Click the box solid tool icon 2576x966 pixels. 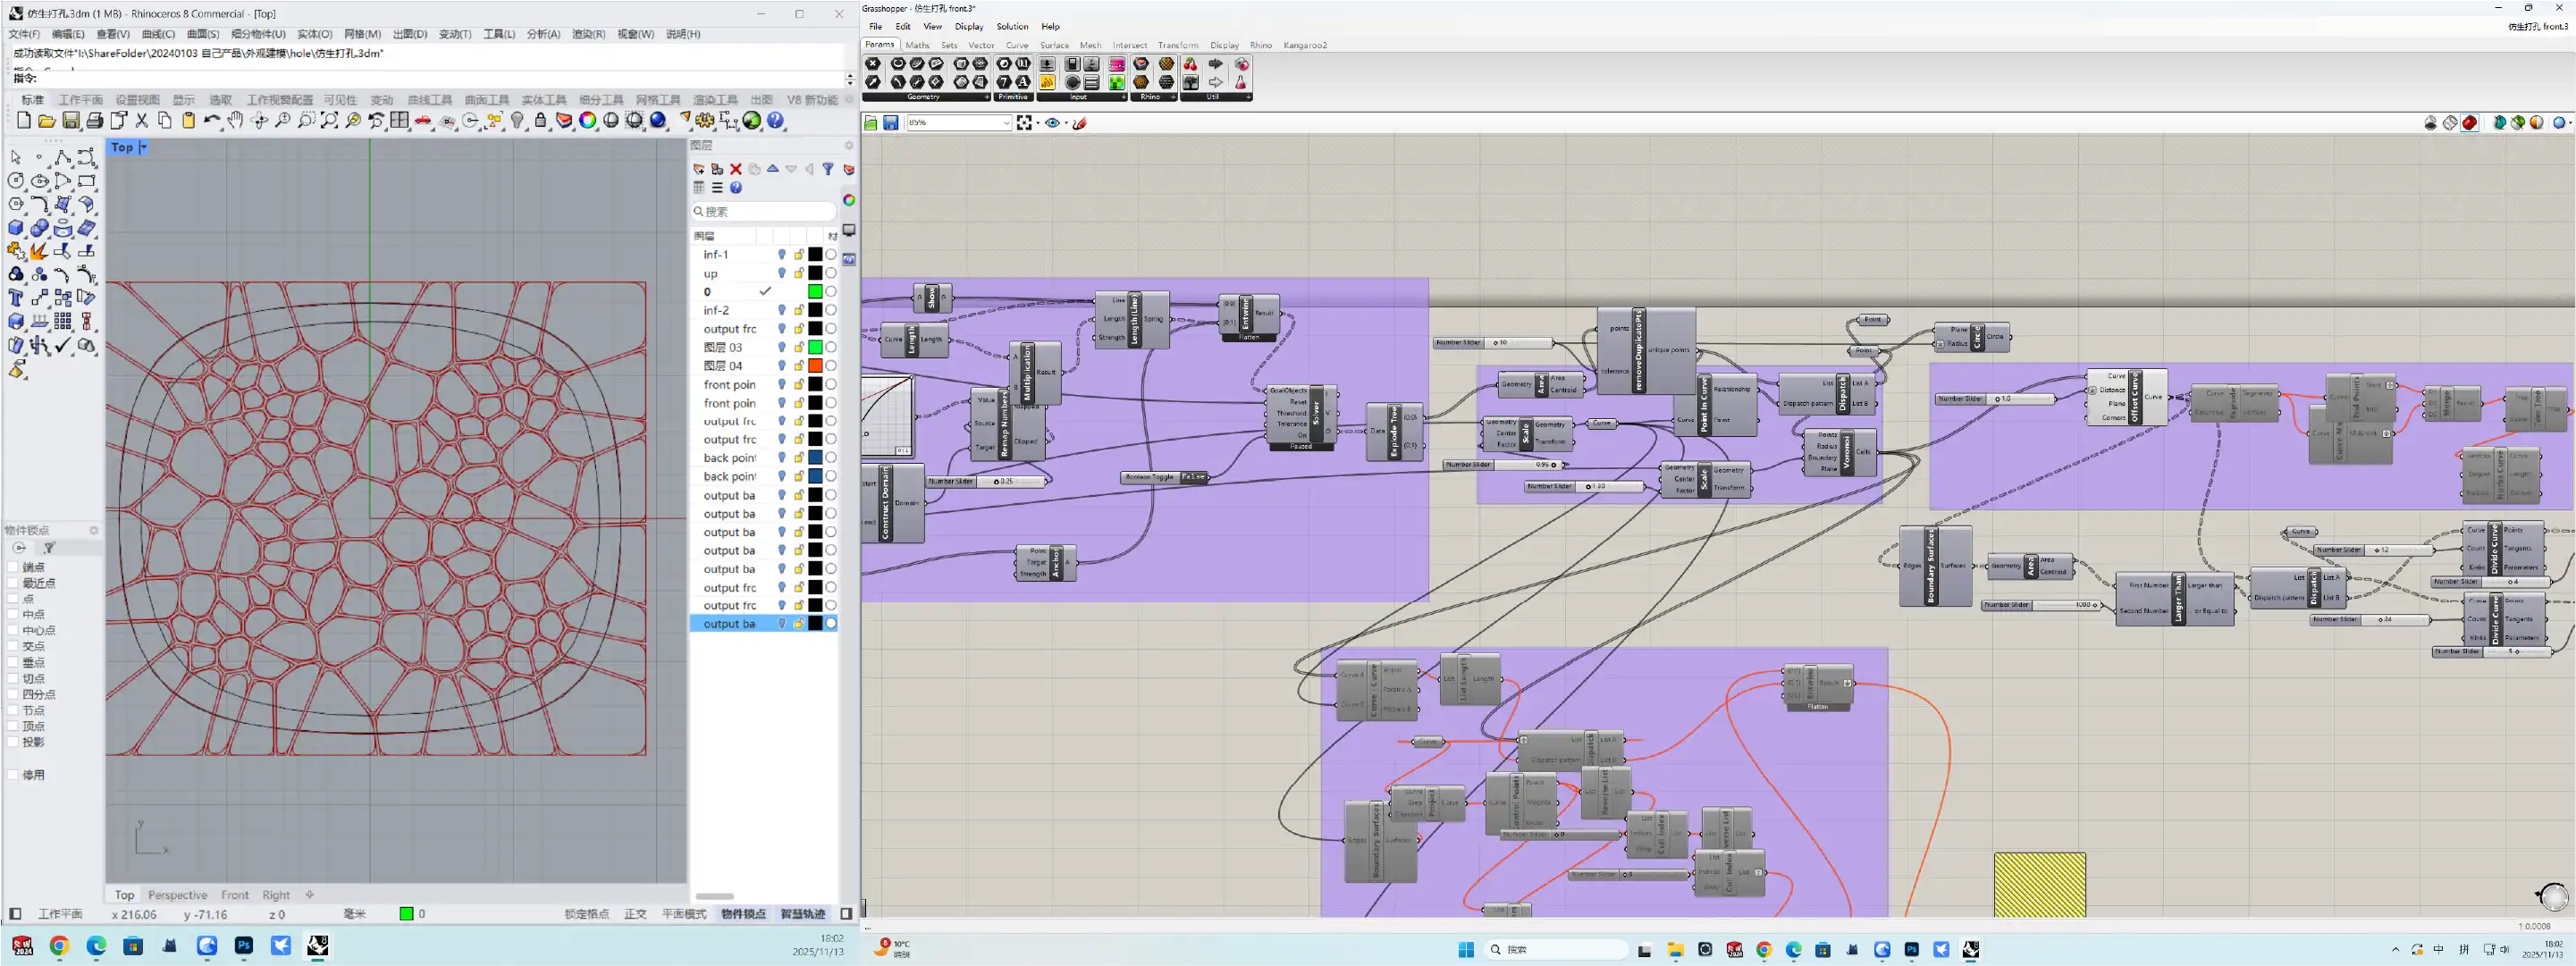16,227
